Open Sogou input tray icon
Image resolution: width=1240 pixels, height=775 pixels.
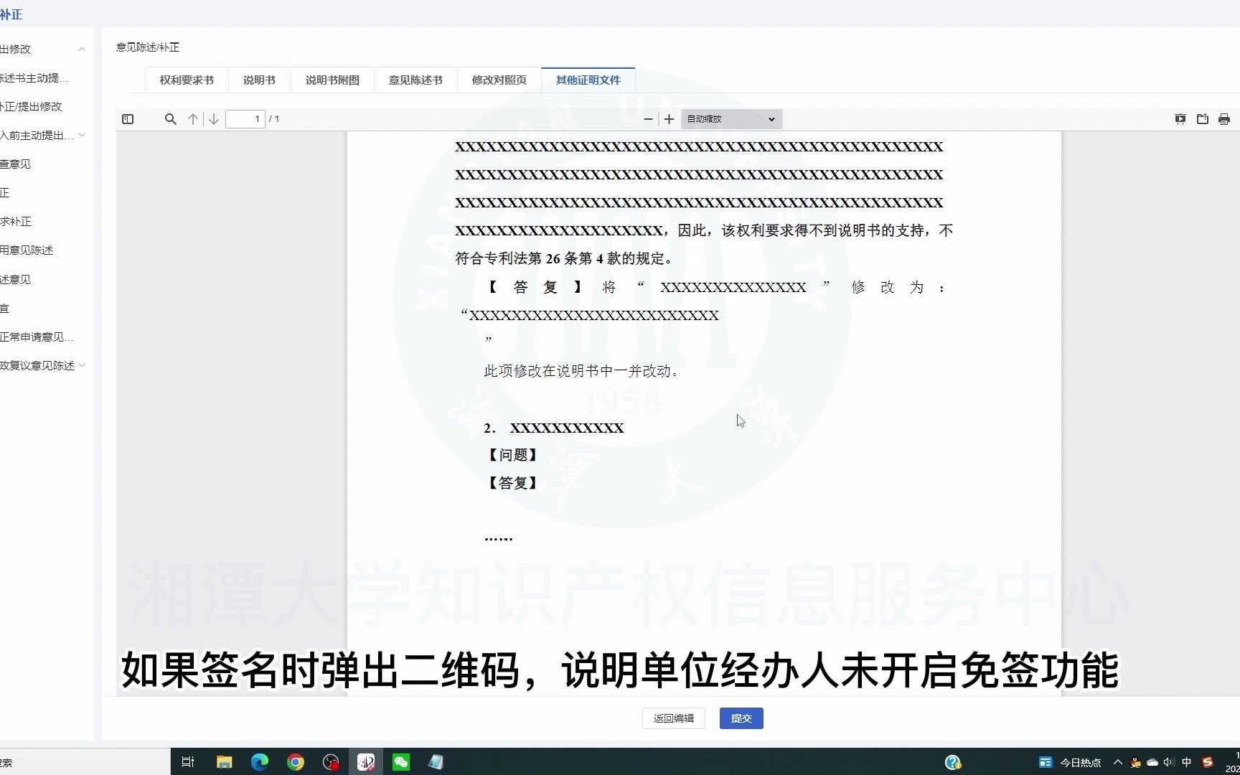1208,762
